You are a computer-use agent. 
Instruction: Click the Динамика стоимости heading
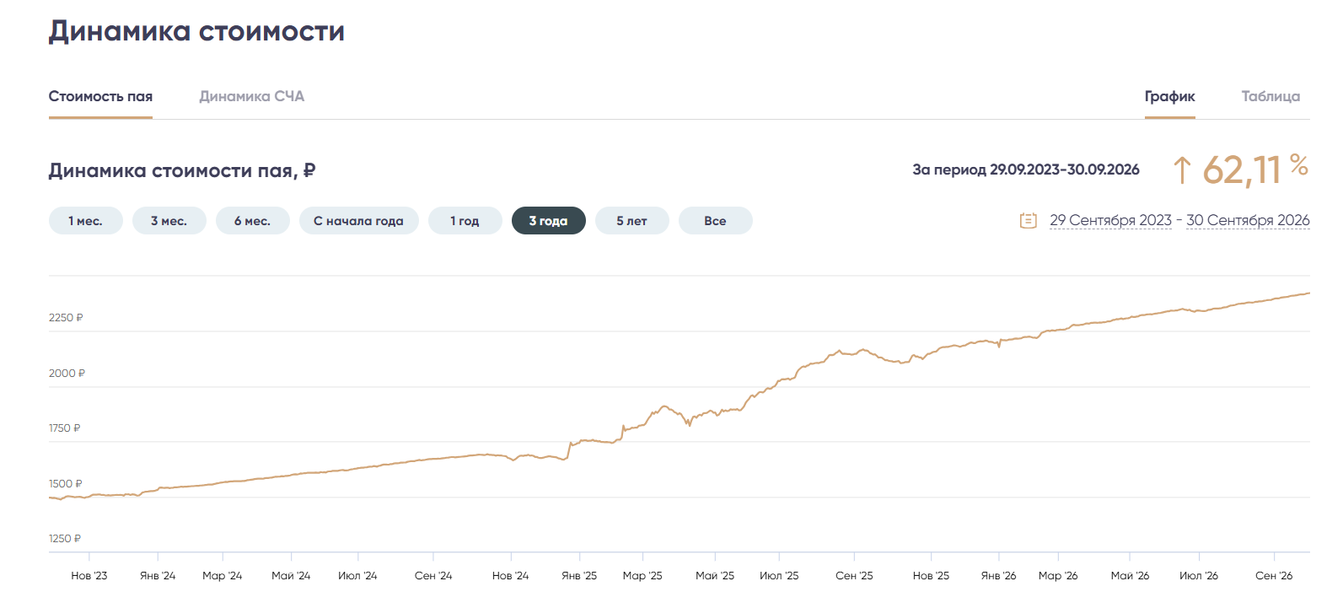point(196,31)
